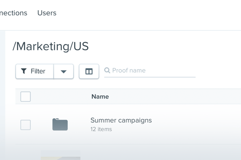This screenshot has width=241, height=160.
Task: Open the Summer campaigns folder icon
Action: 60,124
